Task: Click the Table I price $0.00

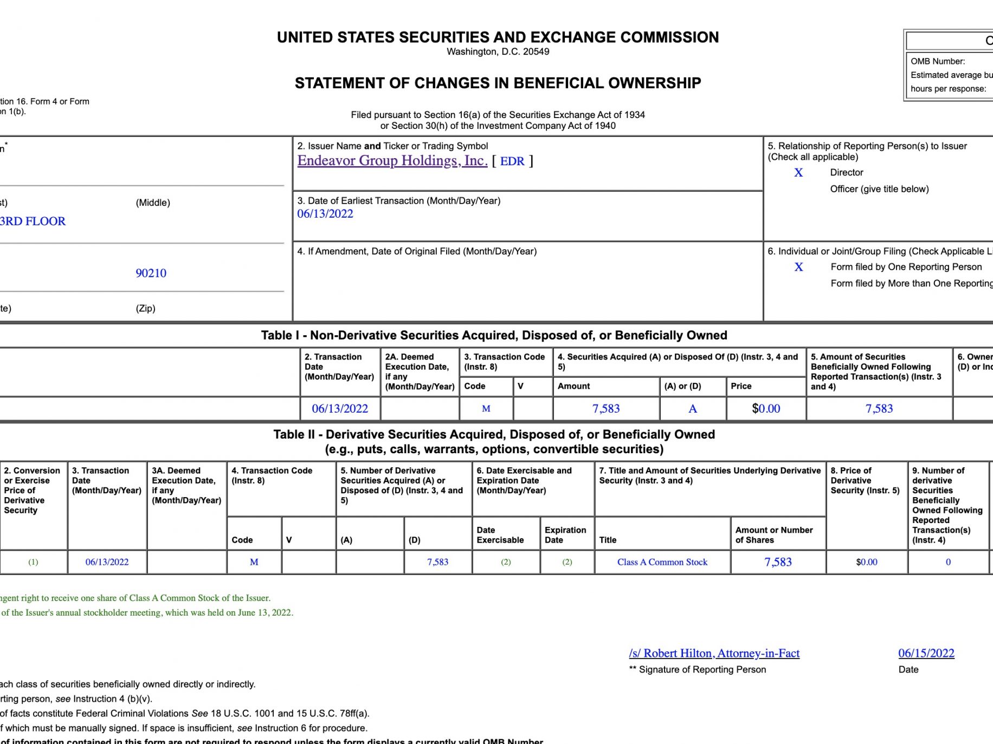Action: coord(766,409)
